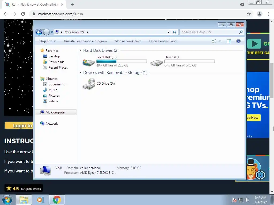Image resolution: width=274 pixels, height=205 pixels.
Task: Expand the arrow after My Computer in the breadcrumb
Action: [87, 32]
